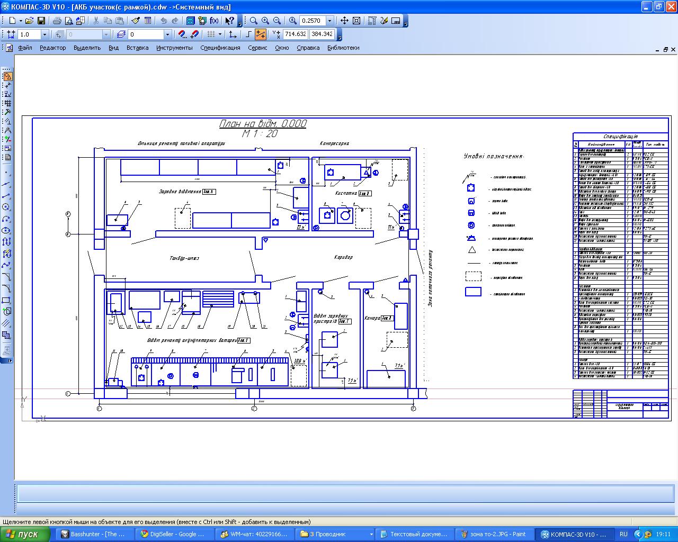This screenshot has height=542, width=678.
Task: Switch to the Paint taskbar window
Action: pyautogui.click(x=493, y=534)
